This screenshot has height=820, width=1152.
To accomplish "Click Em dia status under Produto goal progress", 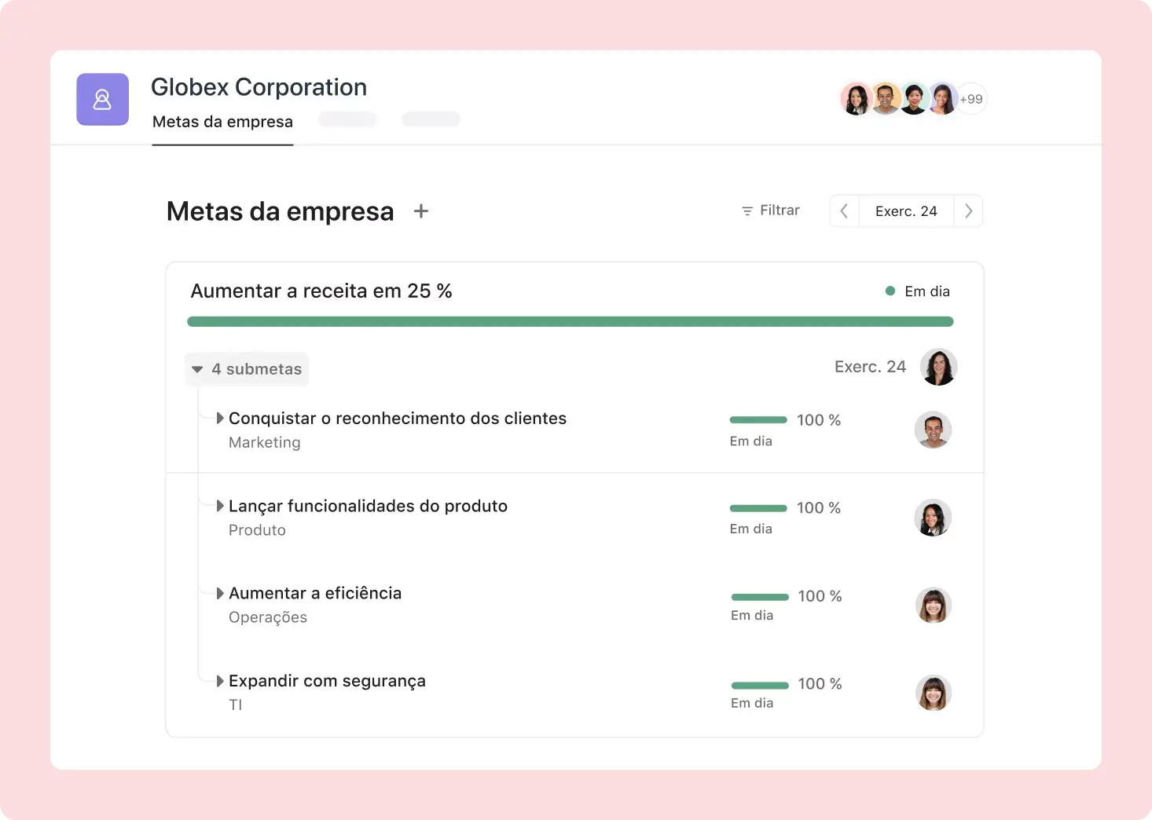I will (x=750, y=529).
